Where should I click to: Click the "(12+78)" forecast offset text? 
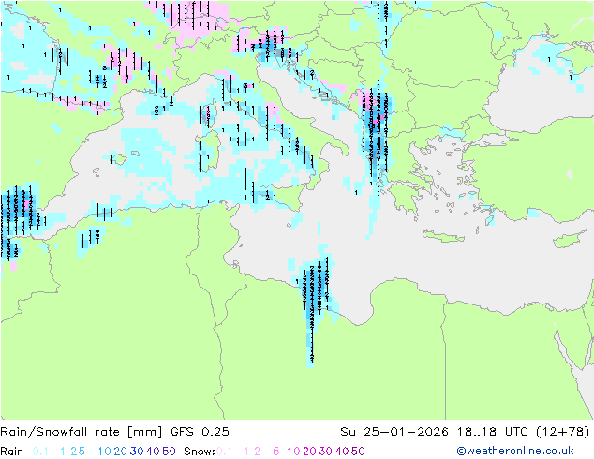tap(563, 432)
